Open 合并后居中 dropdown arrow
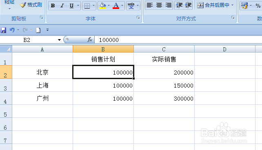This screenshot has height=150, width=262. pos(233,5)
